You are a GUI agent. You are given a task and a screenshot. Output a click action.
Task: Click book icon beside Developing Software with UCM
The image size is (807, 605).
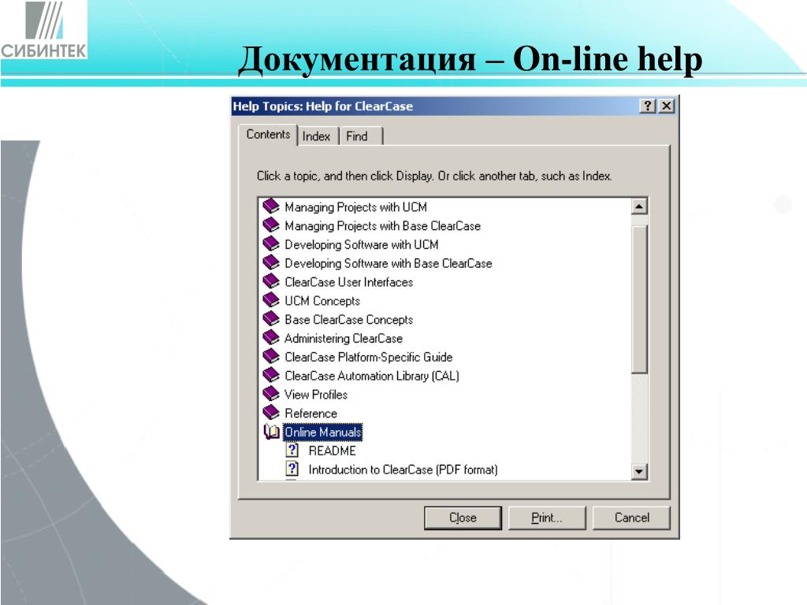pos(271,244)
